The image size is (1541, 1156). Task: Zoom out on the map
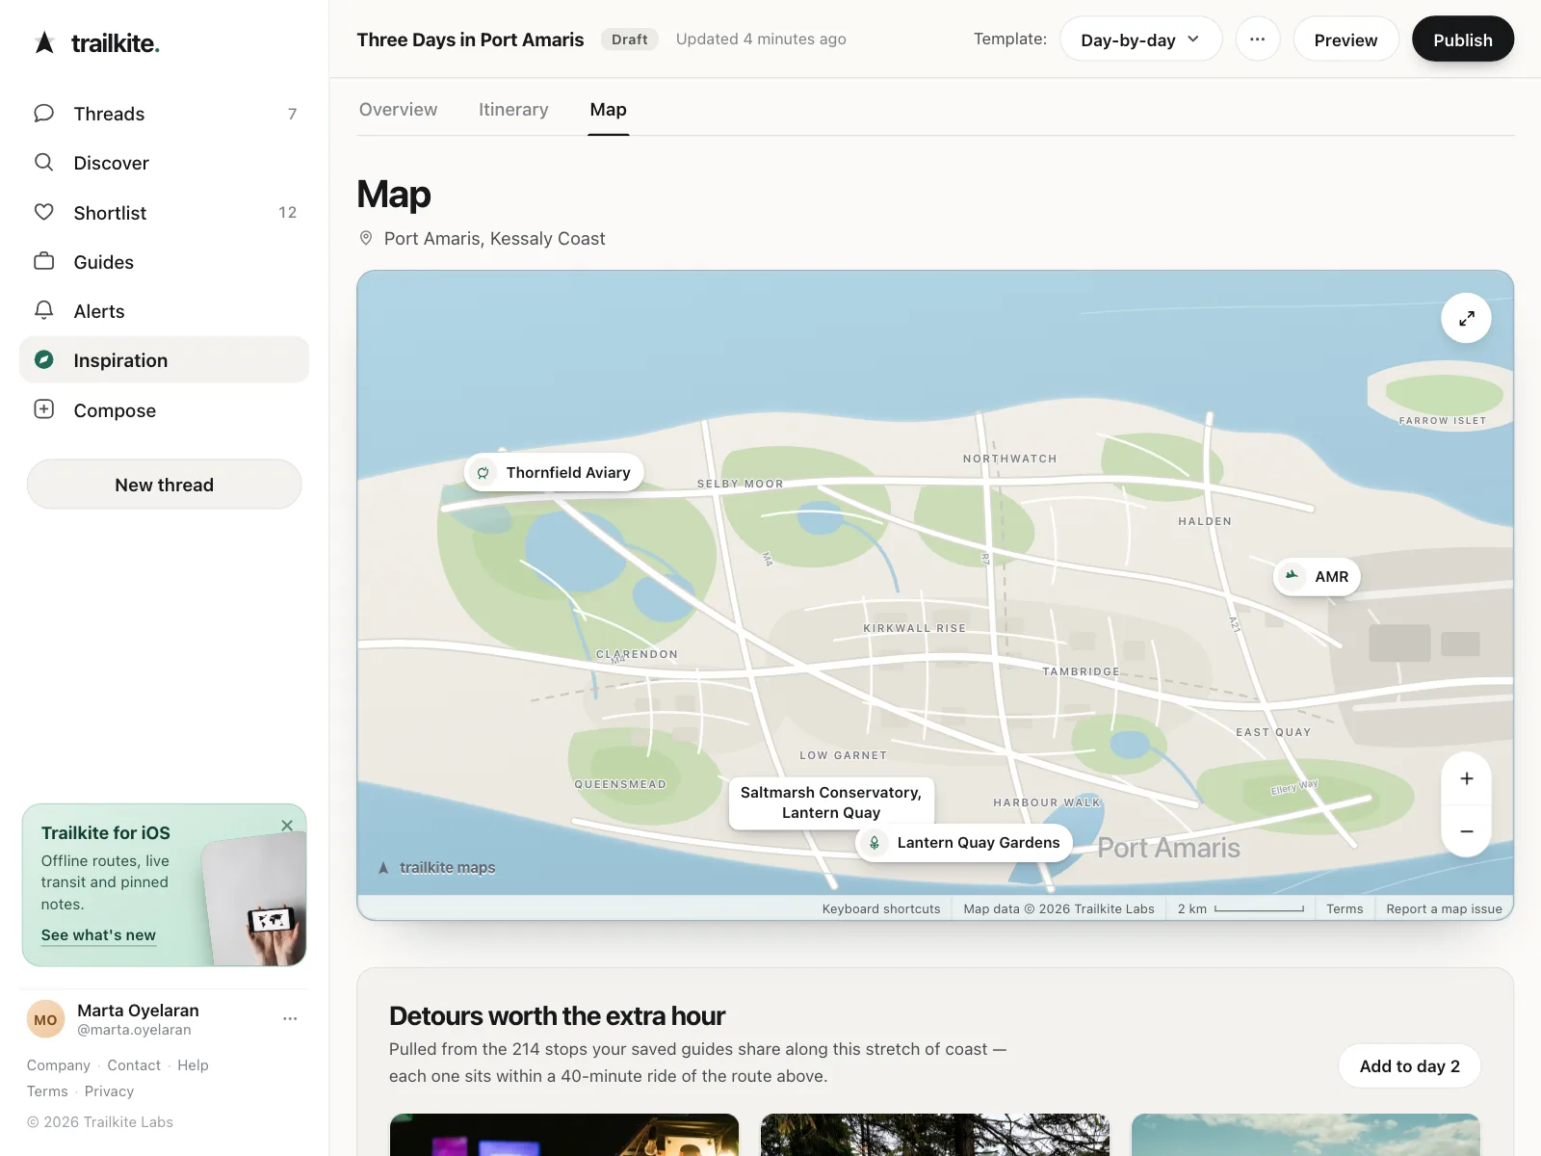pos(1466,831)
